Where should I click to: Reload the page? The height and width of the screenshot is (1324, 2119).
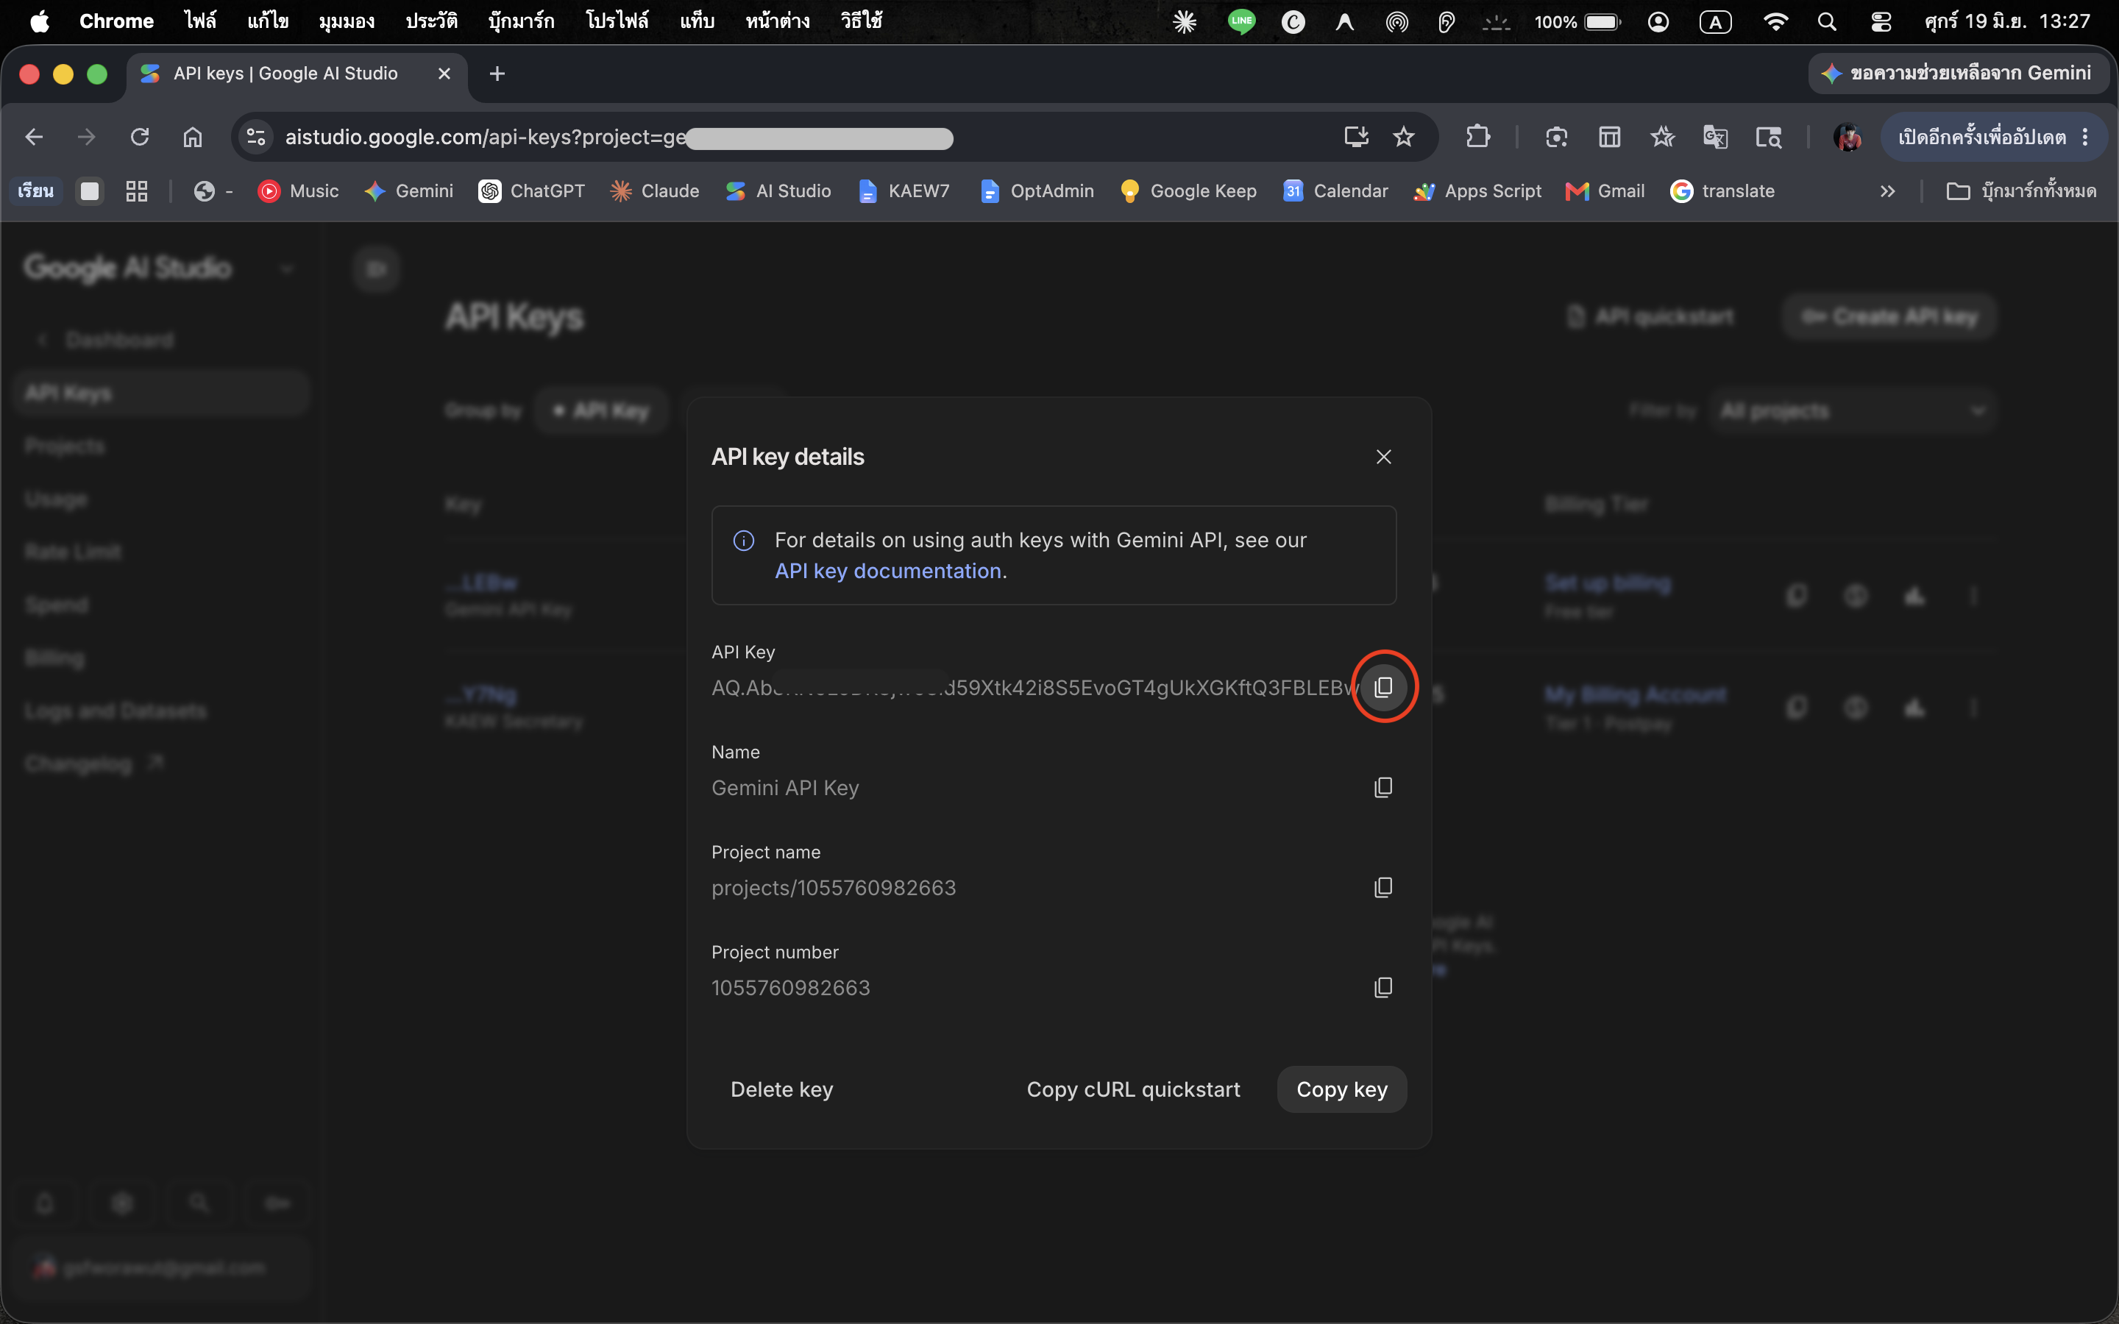140,138
